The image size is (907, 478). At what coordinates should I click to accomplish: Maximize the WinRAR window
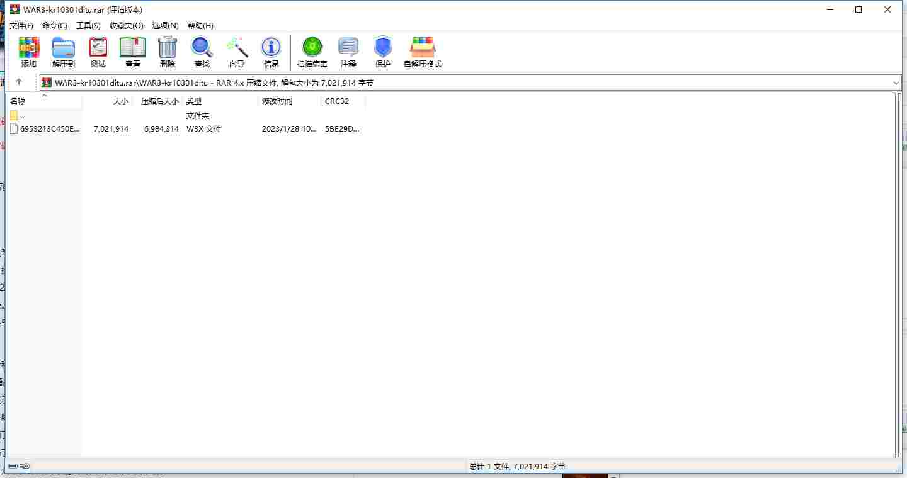click(859, 9)
